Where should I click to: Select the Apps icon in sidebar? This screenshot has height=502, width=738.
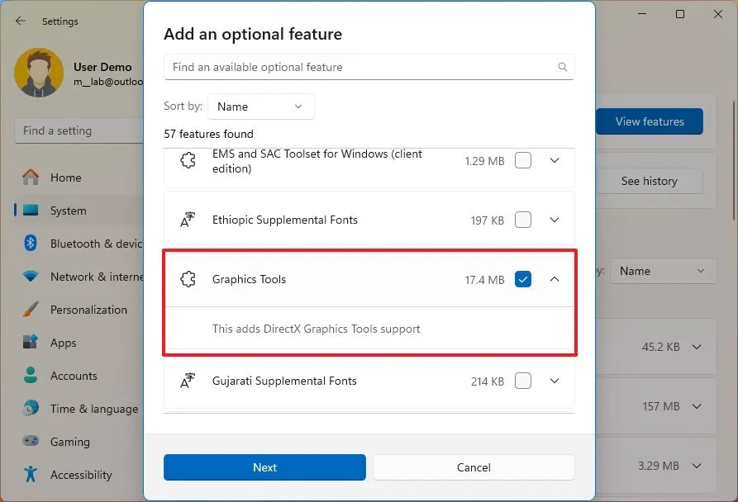tap(31, 343)
